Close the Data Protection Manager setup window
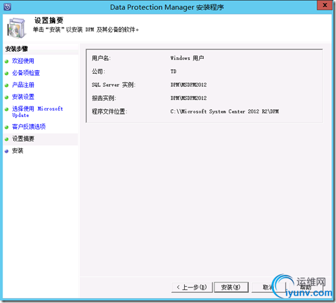The height and width of the screenshot is (303, 336). click(325, 5)
